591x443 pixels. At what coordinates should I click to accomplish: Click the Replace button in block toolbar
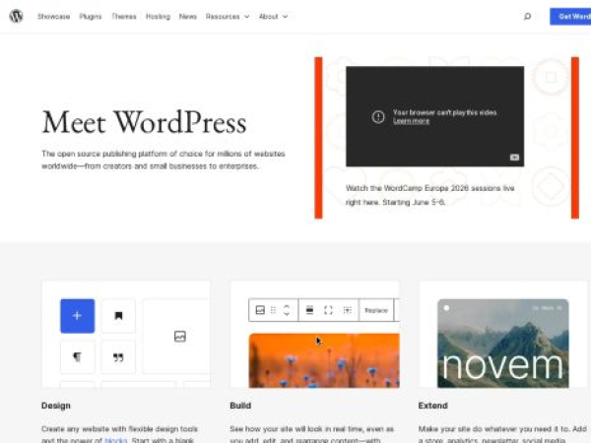[376, 310]
